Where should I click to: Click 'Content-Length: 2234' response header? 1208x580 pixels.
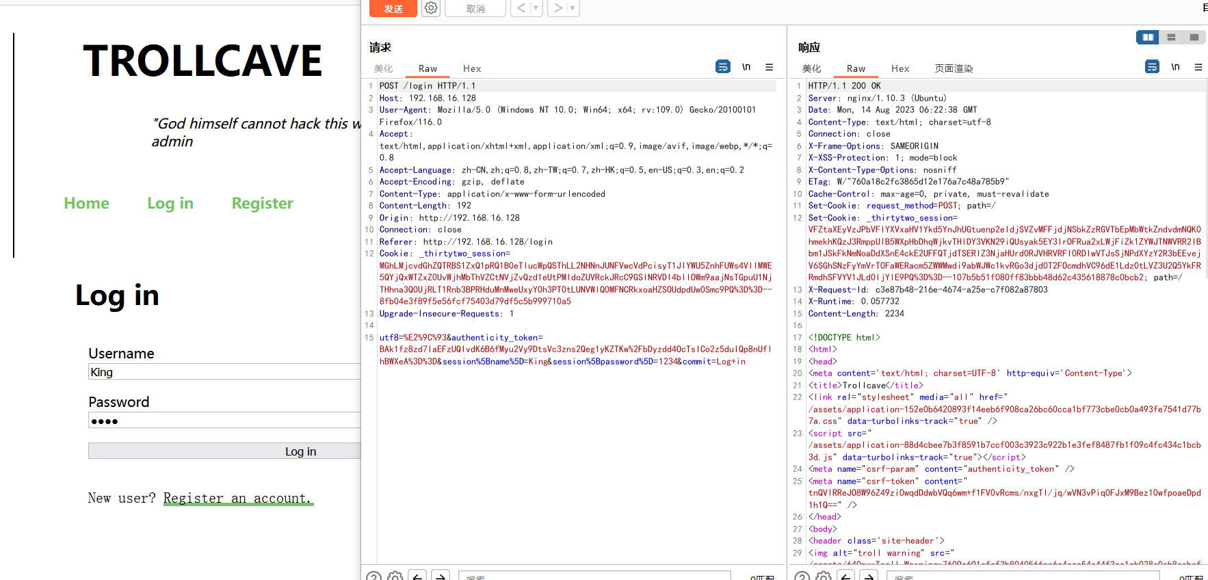click(x=856, y=314)
